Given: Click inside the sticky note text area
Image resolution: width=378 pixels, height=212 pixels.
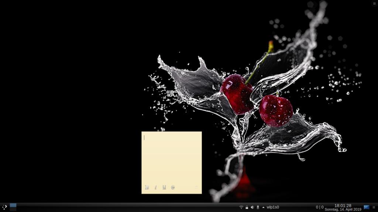Looking at the screenshot, I should tap(172, 158).
